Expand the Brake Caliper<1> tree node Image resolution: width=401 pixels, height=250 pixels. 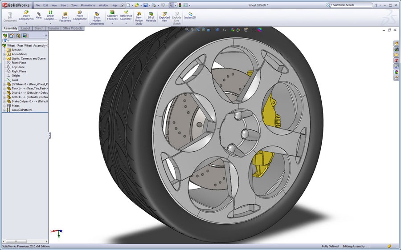coord(4,101)
